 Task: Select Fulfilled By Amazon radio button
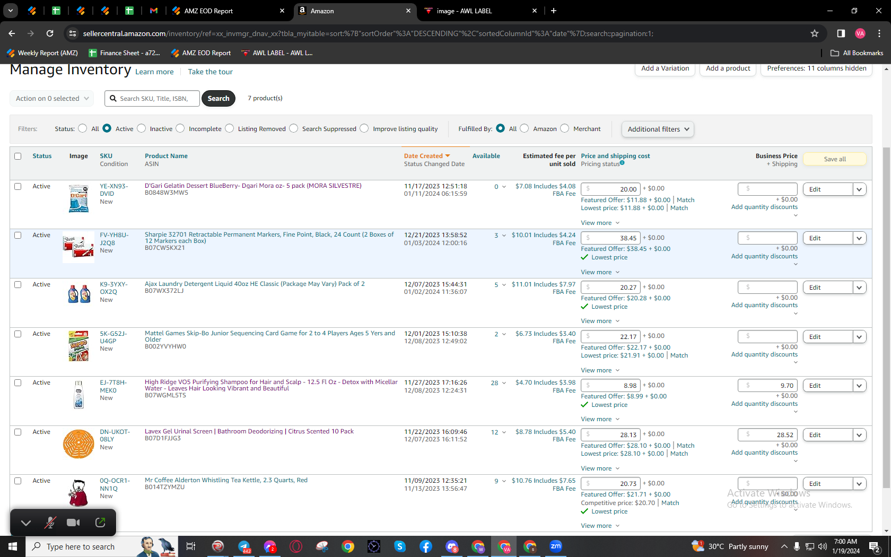(525, 128)
